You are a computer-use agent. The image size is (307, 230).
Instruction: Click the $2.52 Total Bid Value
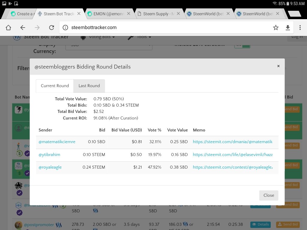pyautogui.click(x=99, y=111)
